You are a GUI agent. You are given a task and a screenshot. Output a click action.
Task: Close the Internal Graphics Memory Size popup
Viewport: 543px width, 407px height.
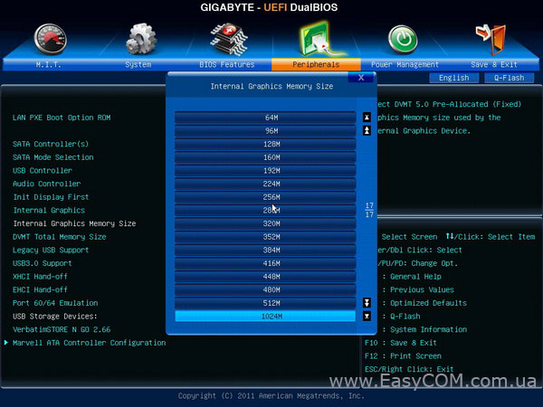pos(361,78)
